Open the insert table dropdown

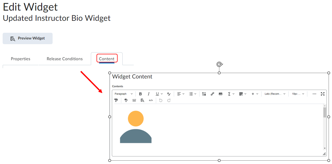pyautogui.click(x=243, y=94)
